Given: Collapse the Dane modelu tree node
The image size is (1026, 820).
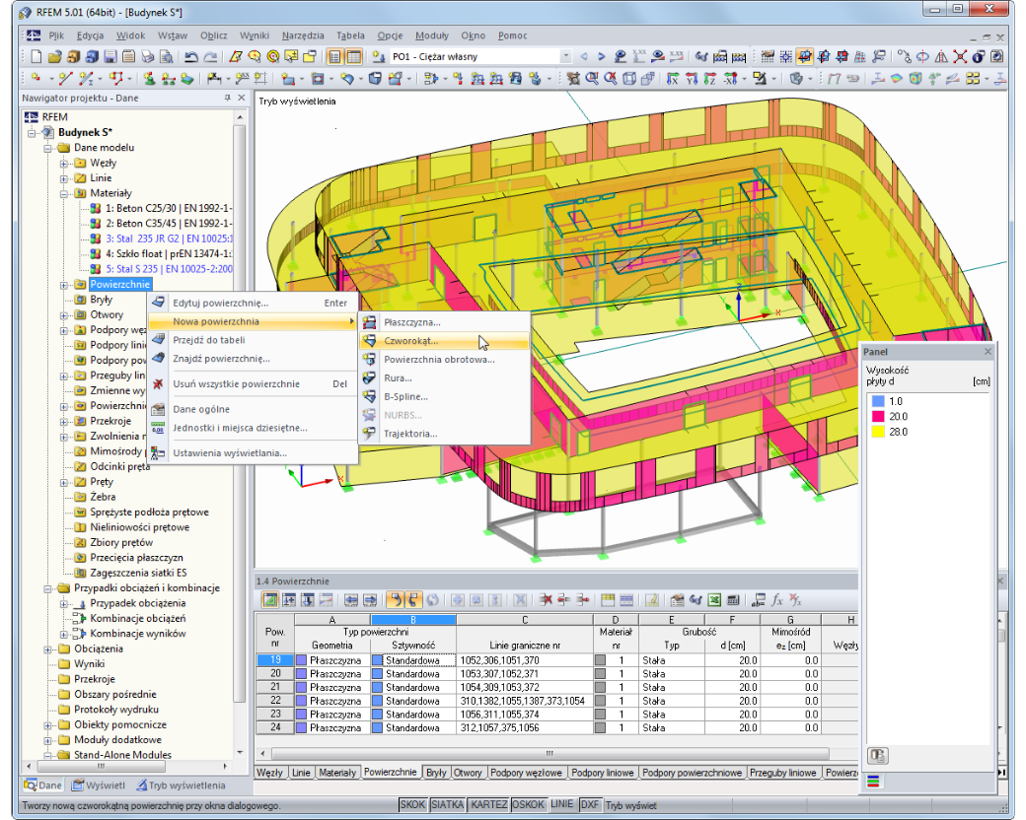Looking at the screenshot, I should pyautogui.click(x=47, y=149).
